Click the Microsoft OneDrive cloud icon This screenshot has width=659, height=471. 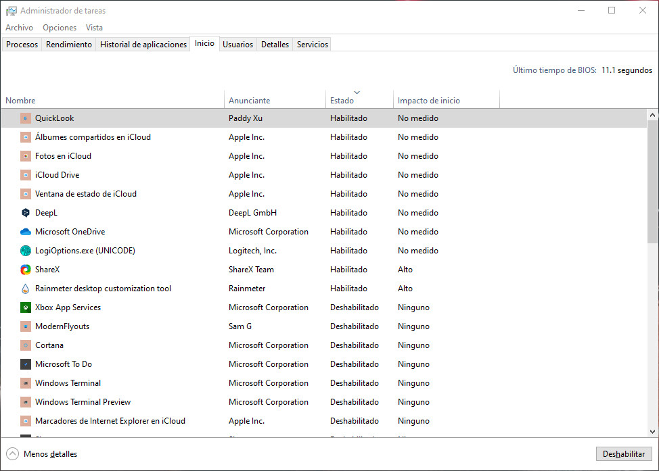(x=26, y=232)
